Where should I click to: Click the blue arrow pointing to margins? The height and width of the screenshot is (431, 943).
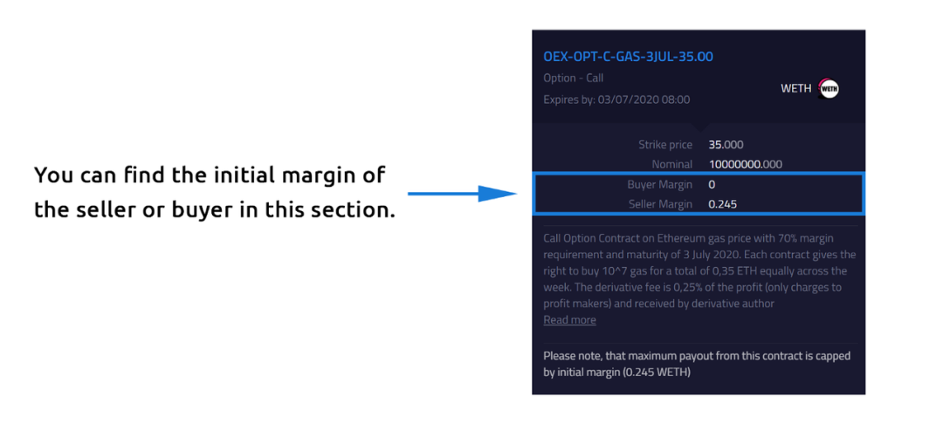(461, 194)
